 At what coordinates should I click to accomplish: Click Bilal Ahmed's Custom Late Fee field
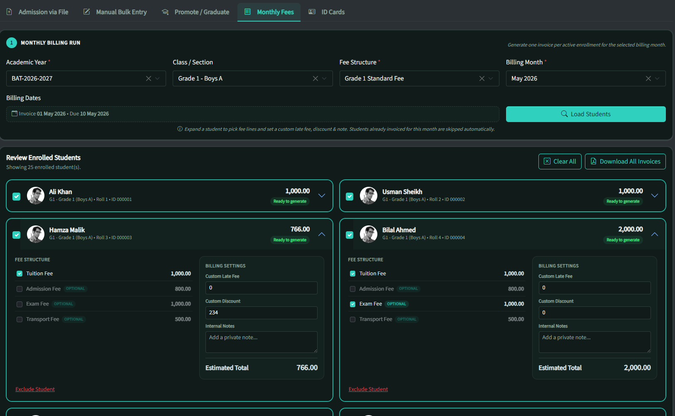coord(594,288)
